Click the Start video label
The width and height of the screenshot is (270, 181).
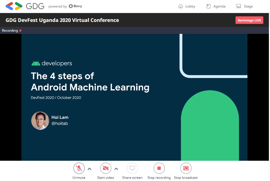pyautogui.click(x=105, y=178)
